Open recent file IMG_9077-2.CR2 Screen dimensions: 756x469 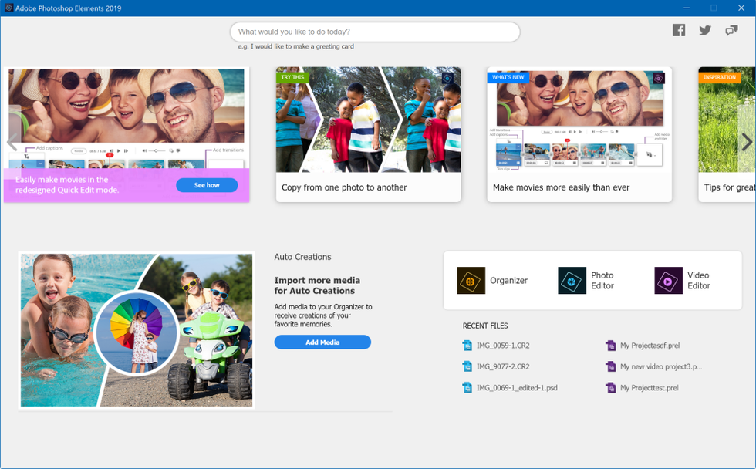pos(502,366)
